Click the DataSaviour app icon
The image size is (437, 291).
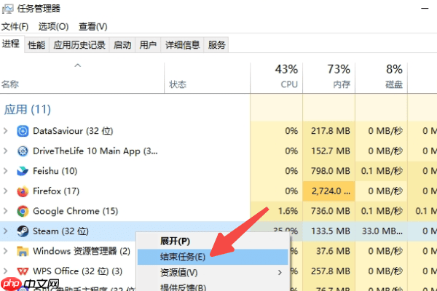pos(23,131)
